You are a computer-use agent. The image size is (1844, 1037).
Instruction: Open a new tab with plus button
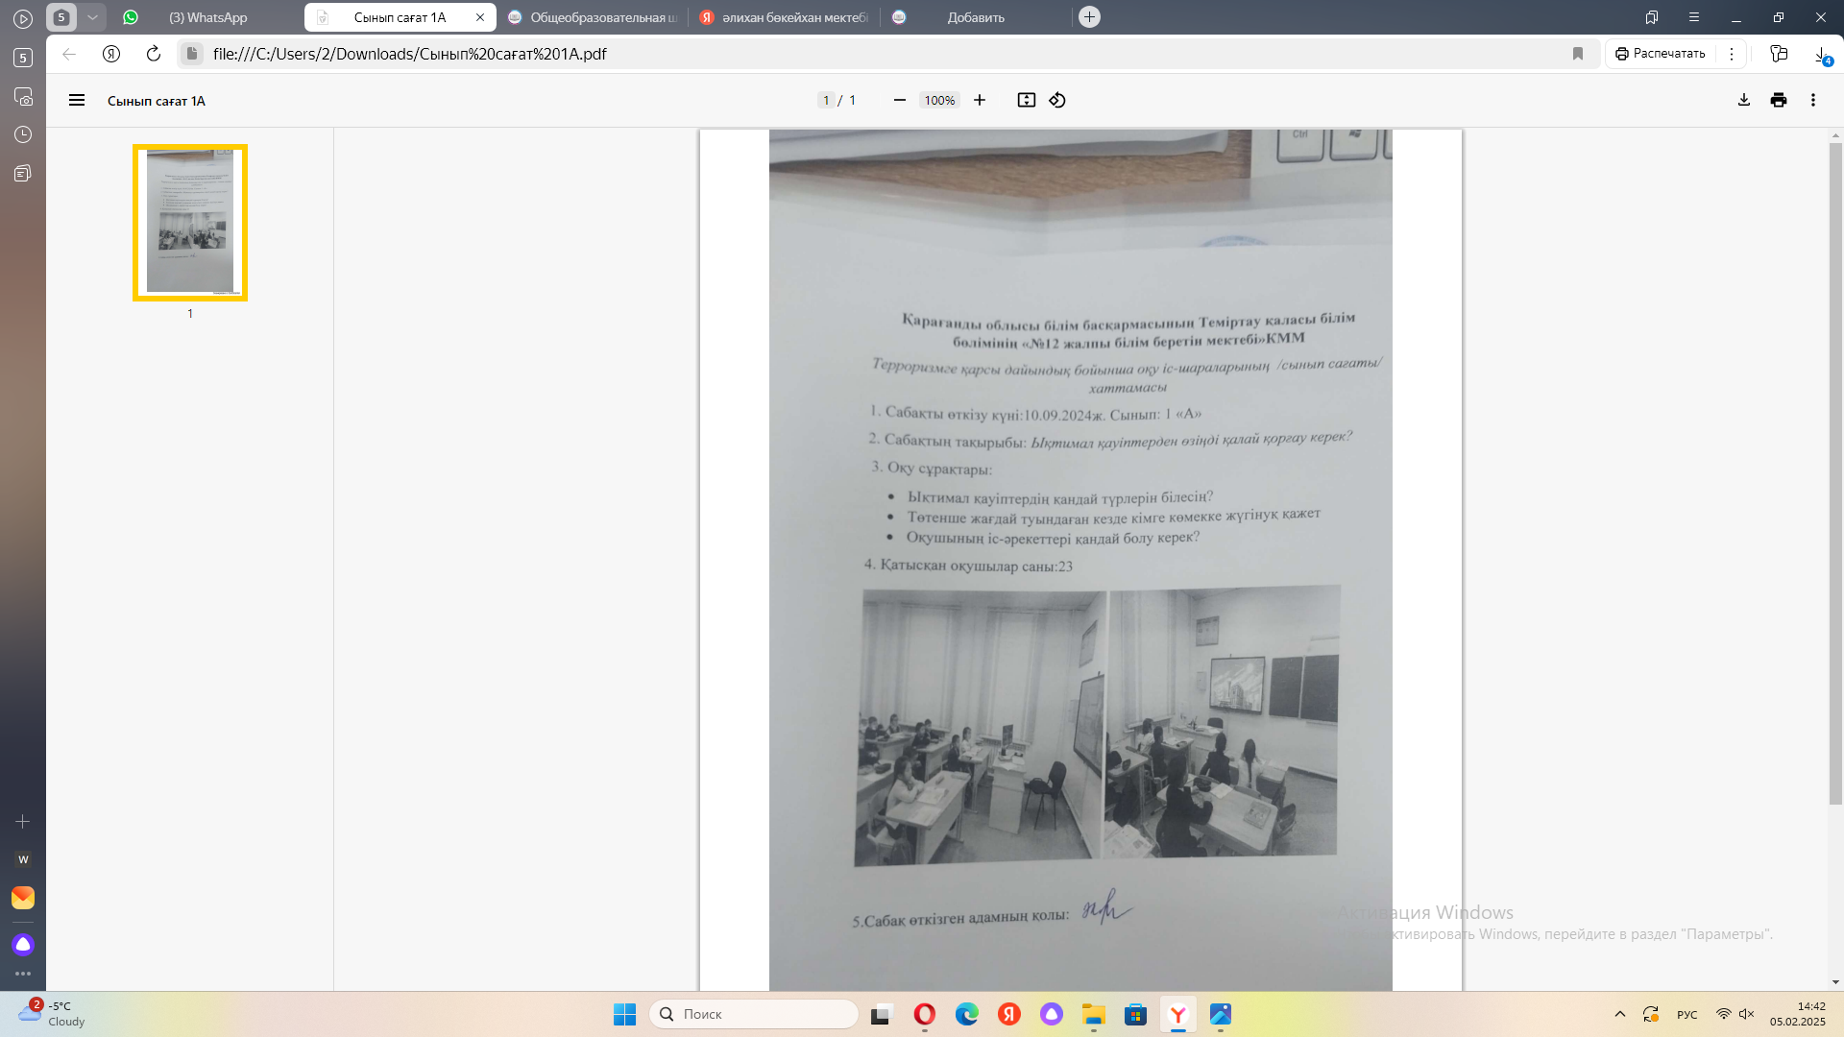1089,17
